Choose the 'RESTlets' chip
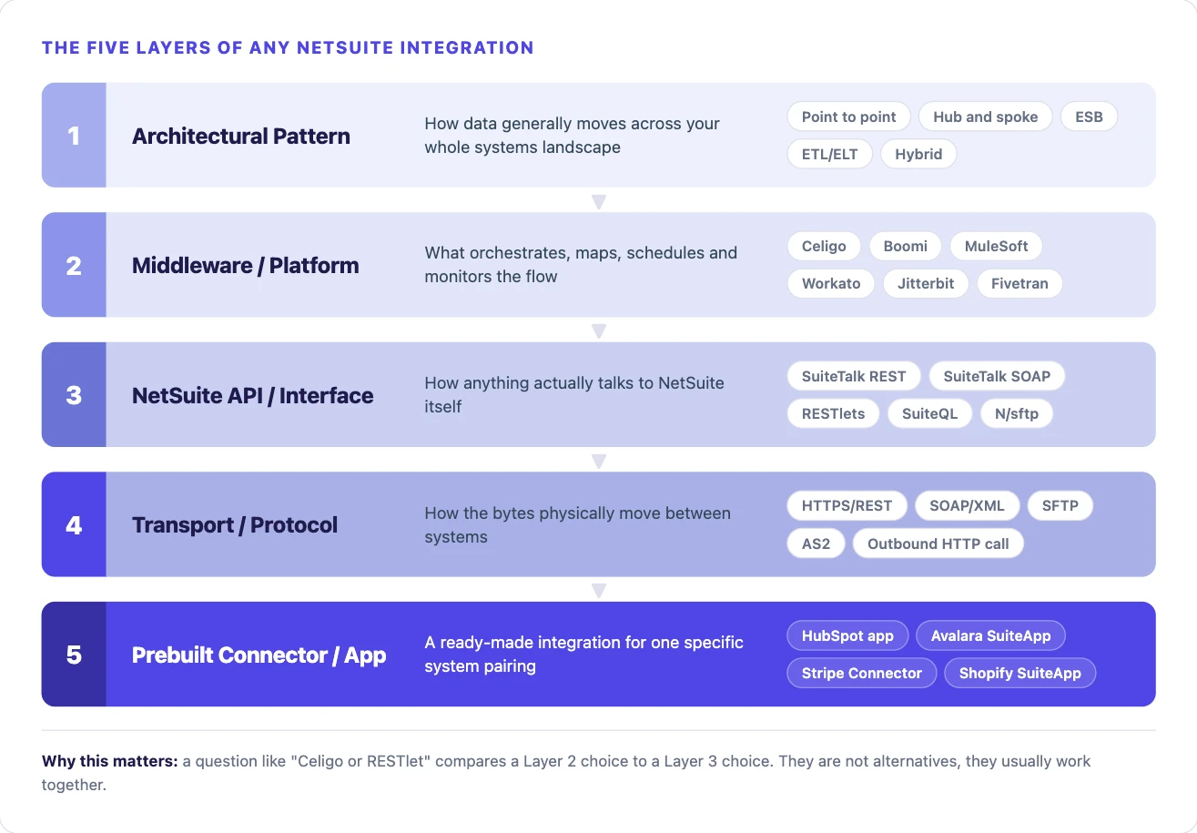Viewport: 1197px width, 833px height. coord(833,413)
